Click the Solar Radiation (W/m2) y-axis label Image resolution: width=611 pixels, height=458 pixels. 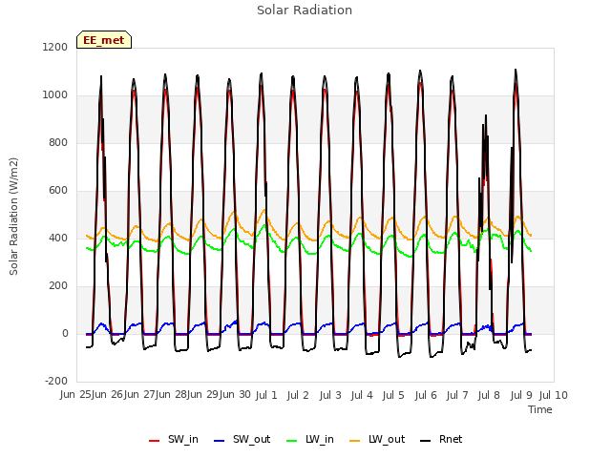pos(13,217)
